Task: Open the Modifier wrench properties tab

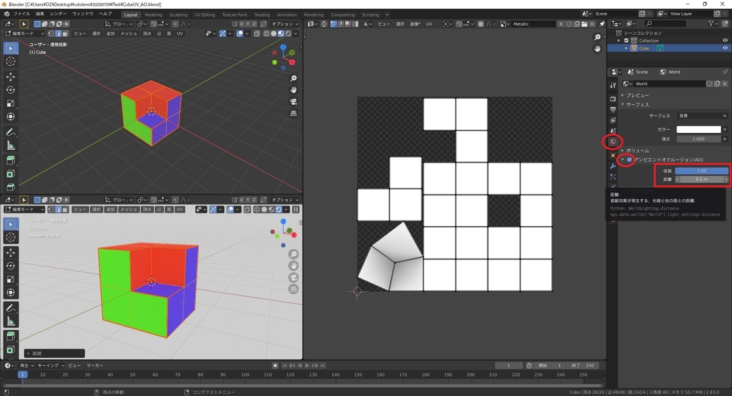Action: coord(612,166)
